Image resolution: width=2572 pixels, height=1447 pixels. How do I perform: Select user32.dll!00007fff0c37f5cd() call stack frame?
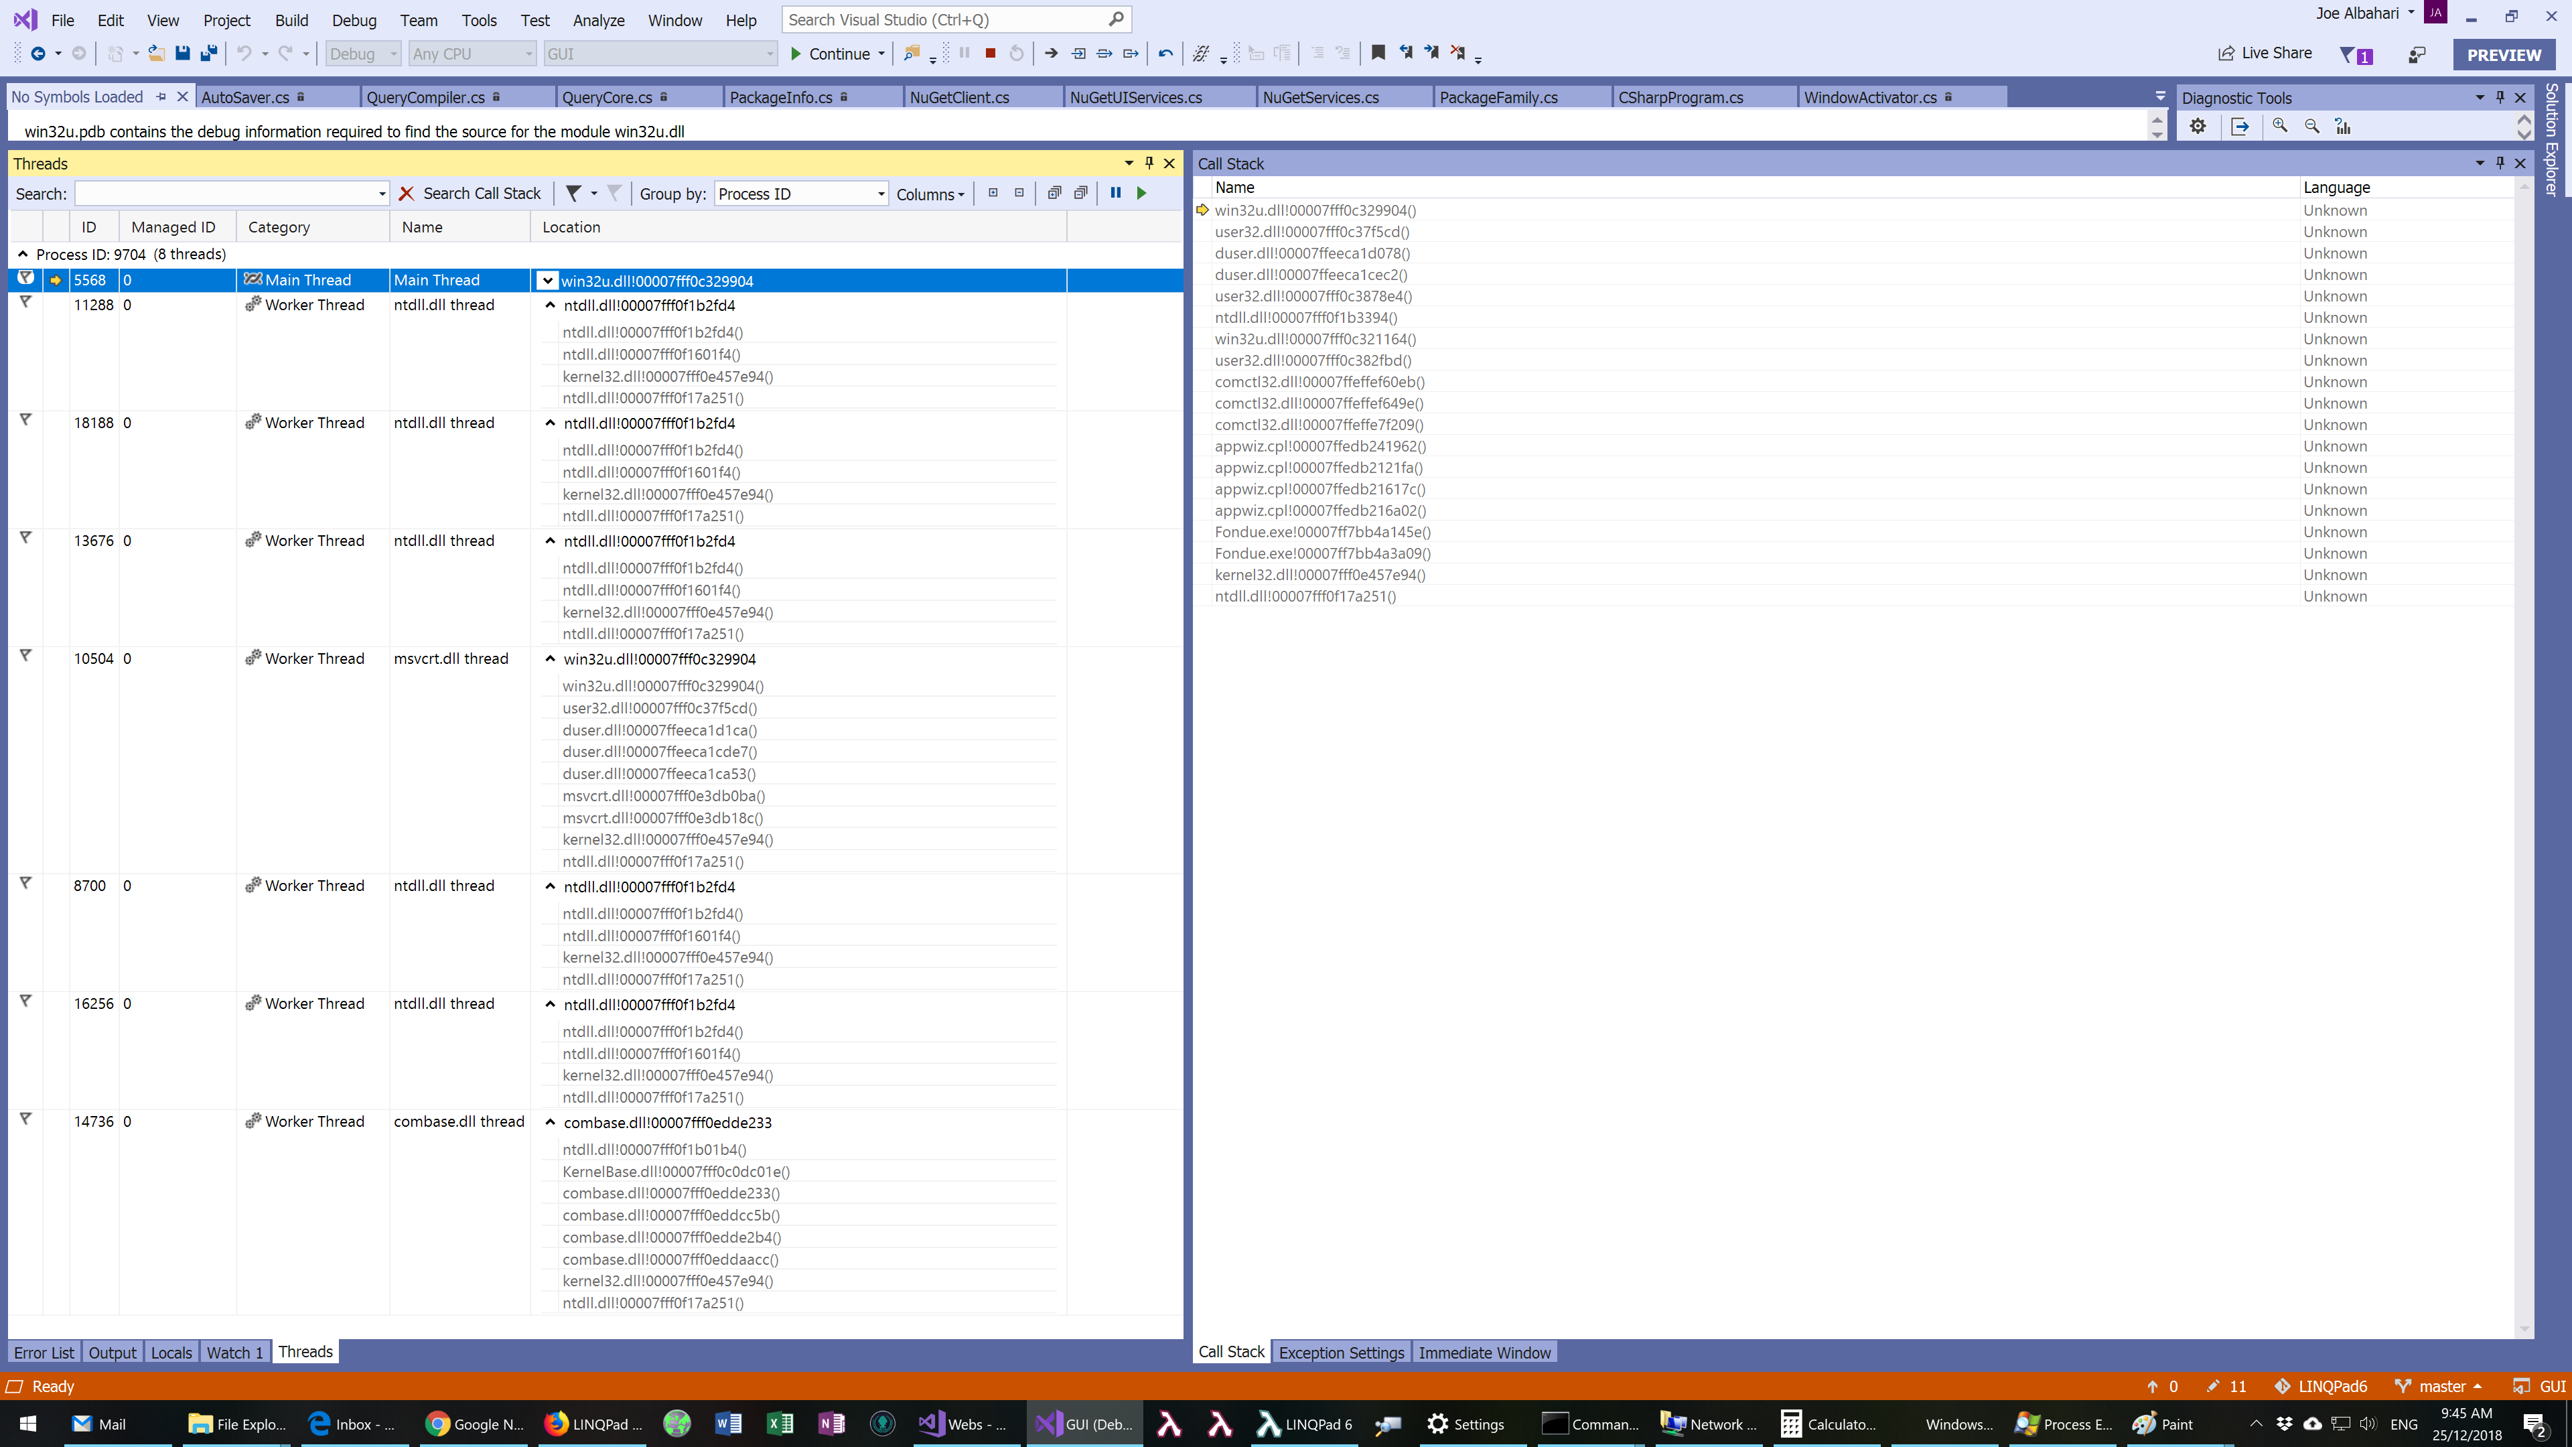coord(1312,232)
